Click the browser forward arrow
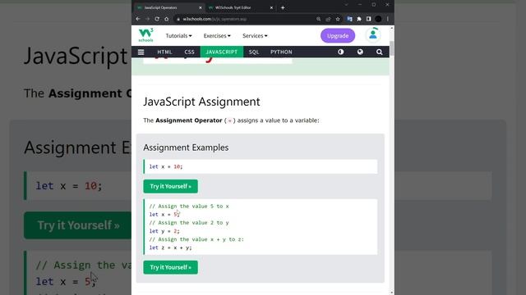Viewport: 526px width, 295px height. pos(148,19)
